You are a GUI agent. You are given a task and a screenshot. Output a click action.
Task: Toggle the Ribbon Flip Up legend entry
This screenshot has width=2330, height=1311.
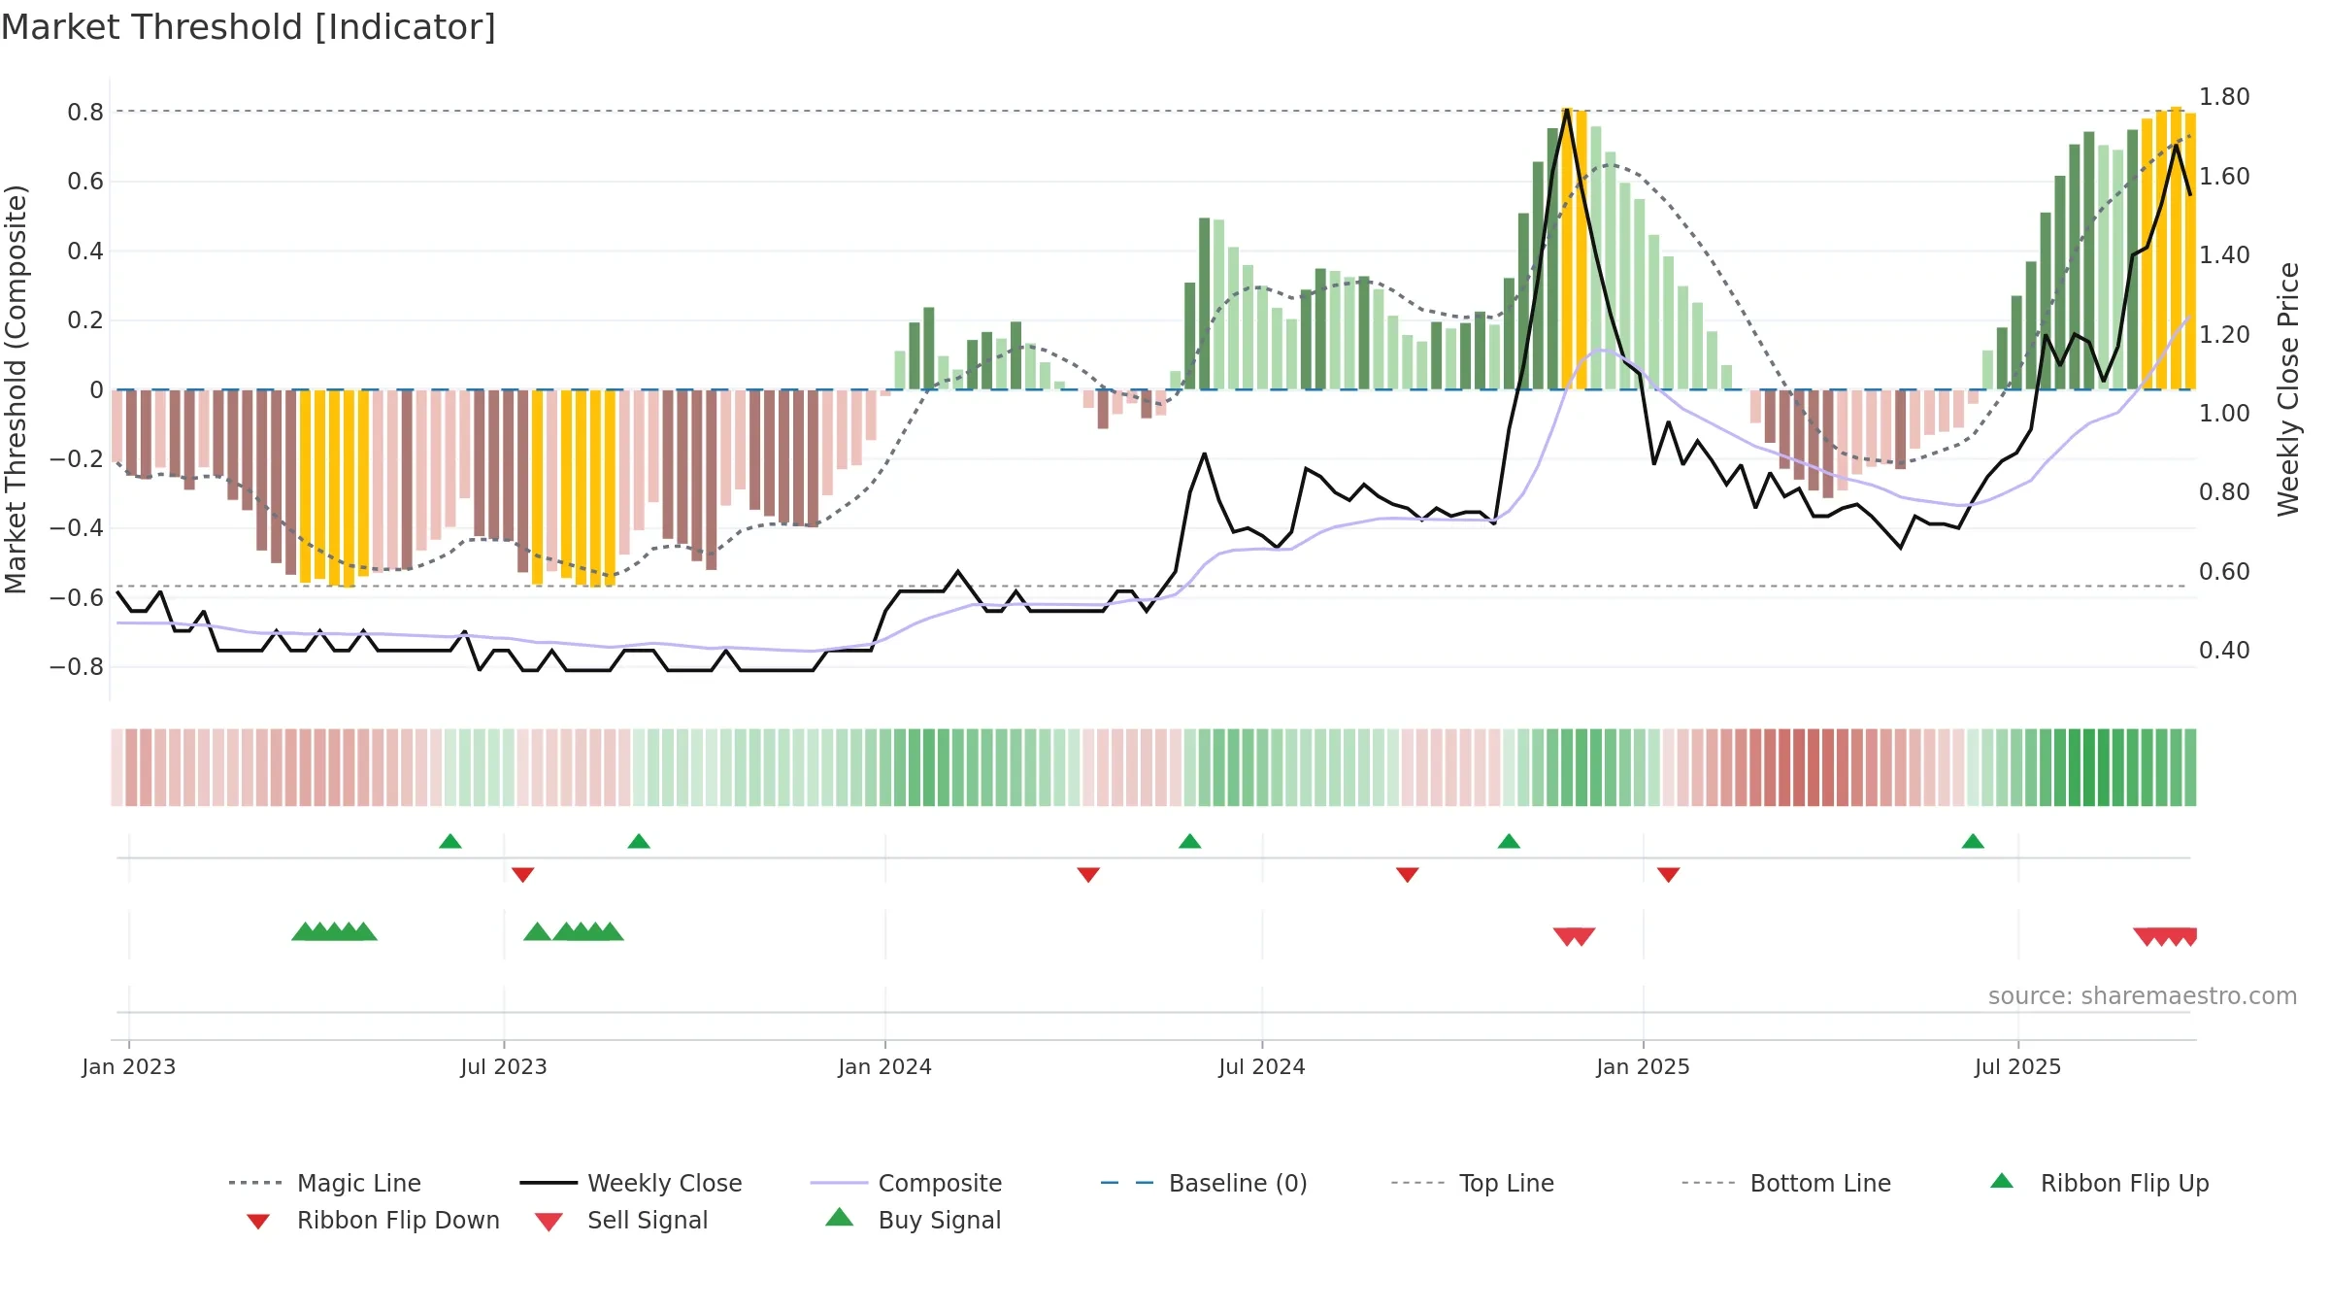coord(2099,1183)
